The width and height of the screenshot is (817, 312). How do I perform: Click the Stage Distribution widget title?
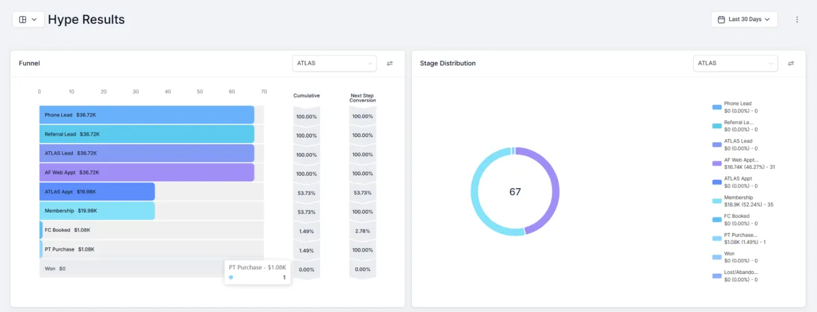(x=448, y=63)
